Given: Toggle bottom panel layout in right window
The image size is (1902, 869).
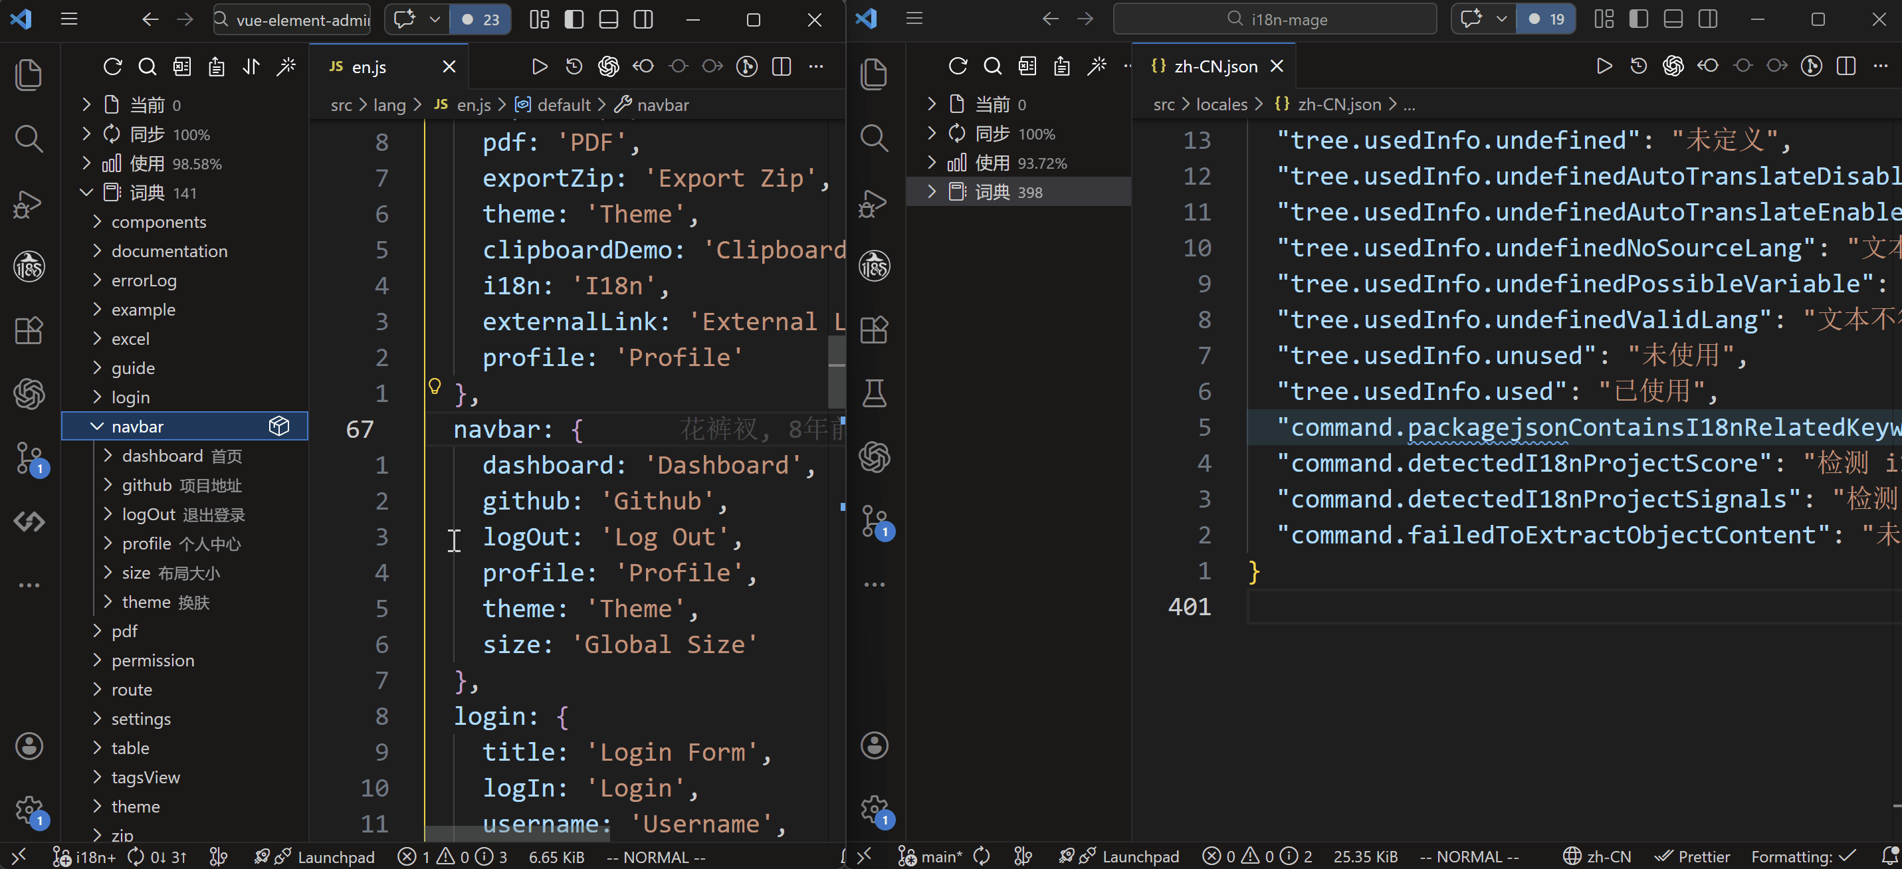Looking at the screenshot, I should click(1673, 19).
